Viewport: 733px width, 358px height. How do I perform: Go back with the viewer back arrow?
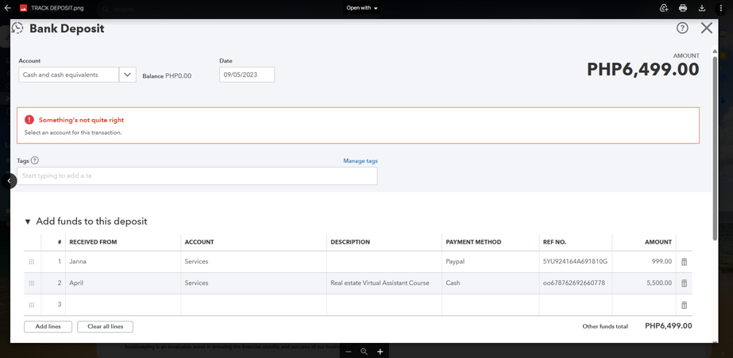pos(7,8)
